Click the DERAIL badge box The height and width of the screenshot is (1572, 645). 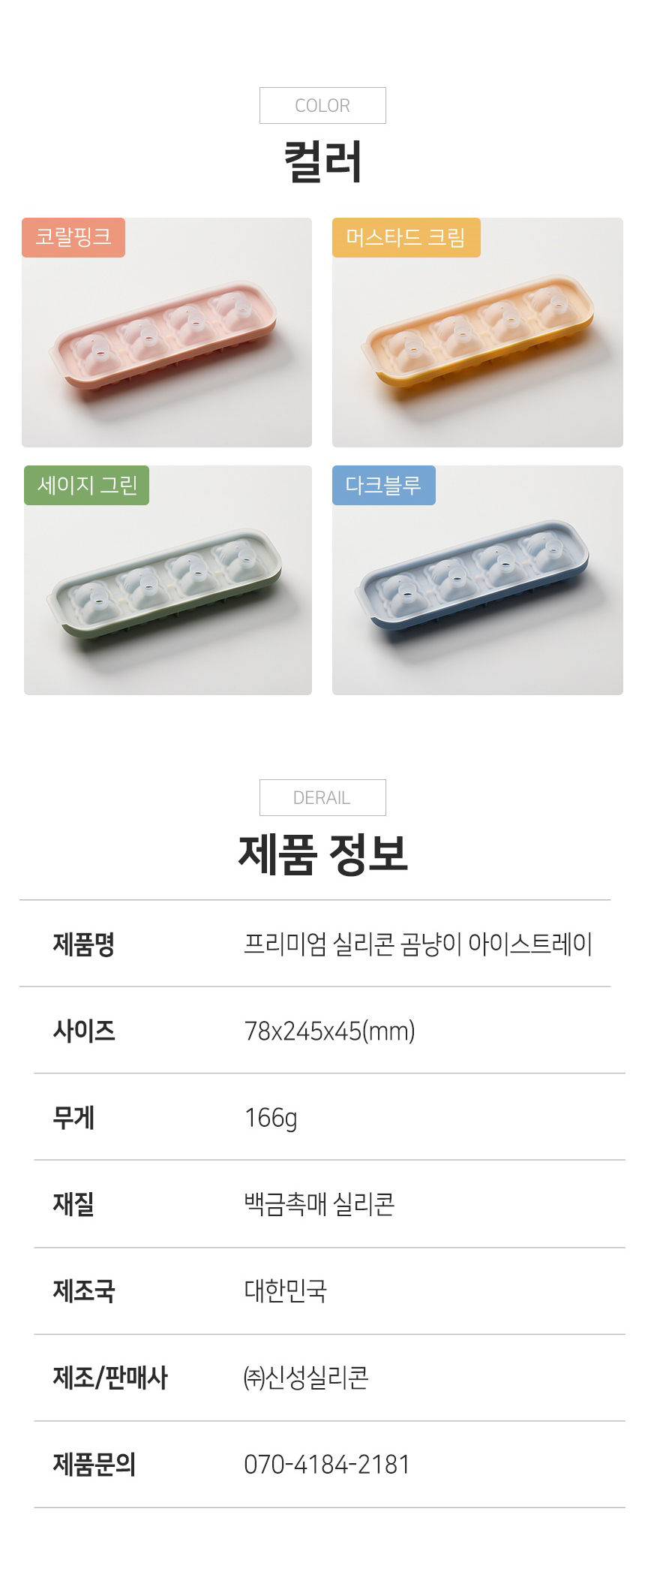322,798
